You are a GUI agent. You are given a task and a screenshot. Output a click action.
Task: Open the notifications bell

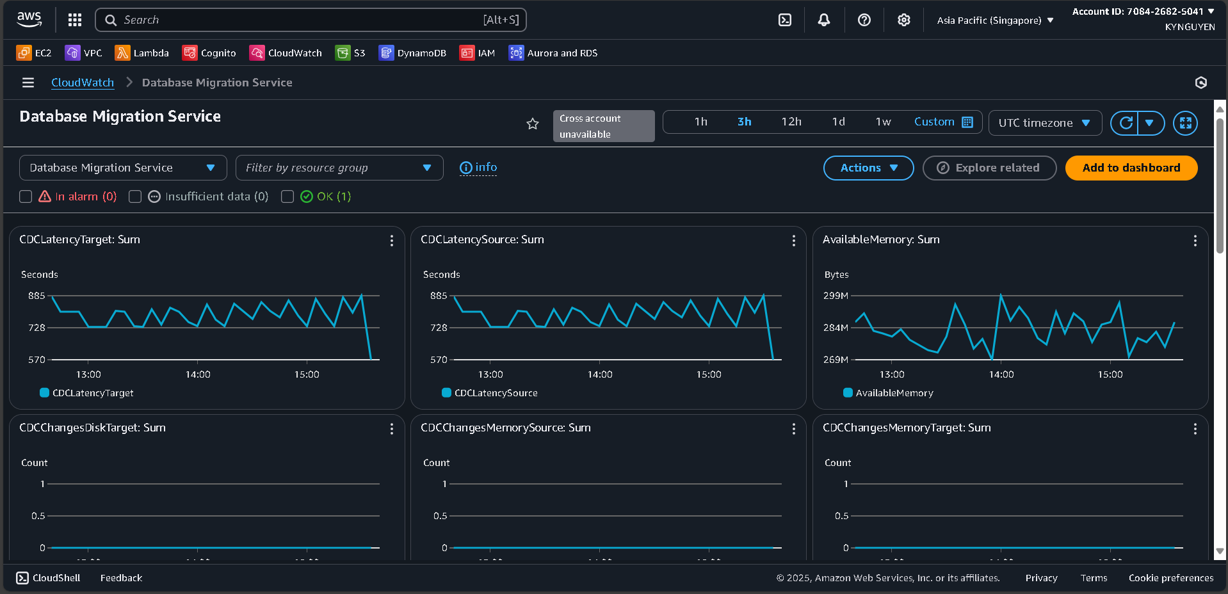(x=823, y=20)
